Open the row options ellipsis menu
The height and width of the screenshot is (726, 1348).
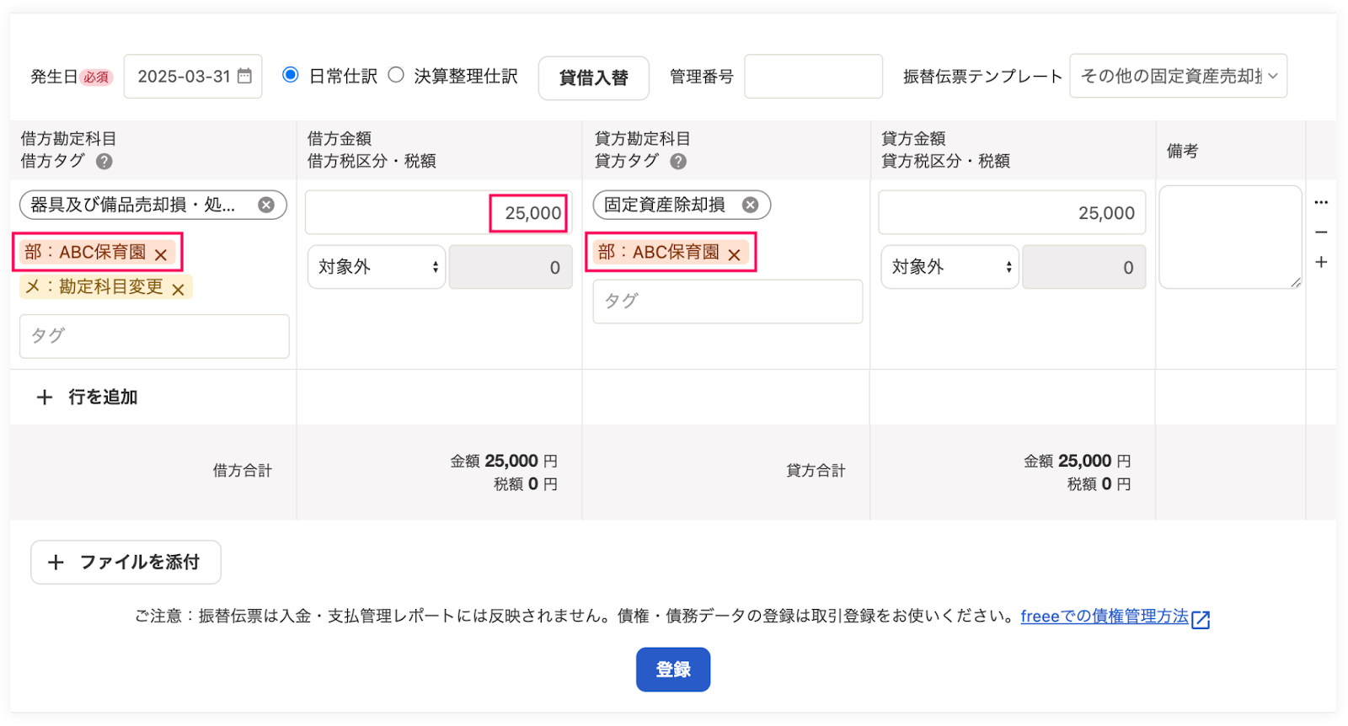(1321, 202)
